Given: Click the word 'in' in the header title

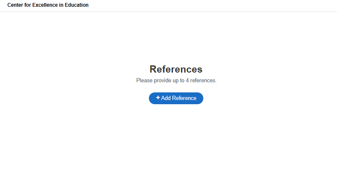Looking at the screenshot, I should coord(61,5).
